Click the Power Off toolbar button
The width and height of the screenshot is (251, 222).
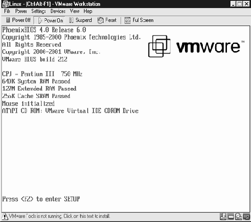(x=18, y=20)
